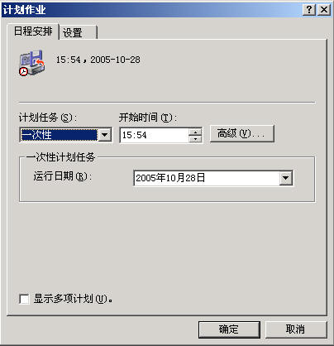Increase start time with up spinner arrow

[x=195, y=132]
